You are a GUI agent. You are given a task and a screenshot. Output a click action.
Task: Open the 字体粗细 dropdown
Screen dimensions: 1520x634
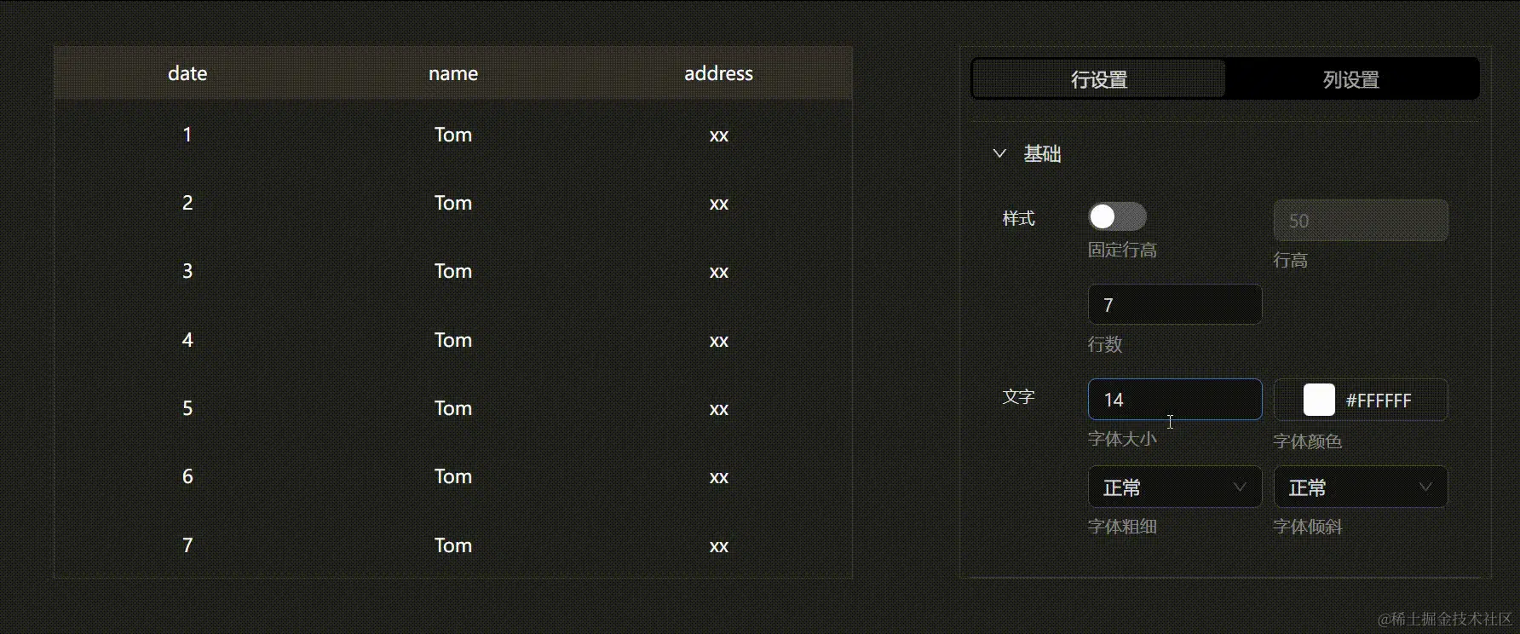[1174, 487]
